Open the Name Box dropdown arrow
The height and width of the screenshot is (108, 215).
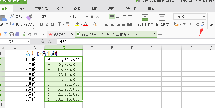pos(28,41)
